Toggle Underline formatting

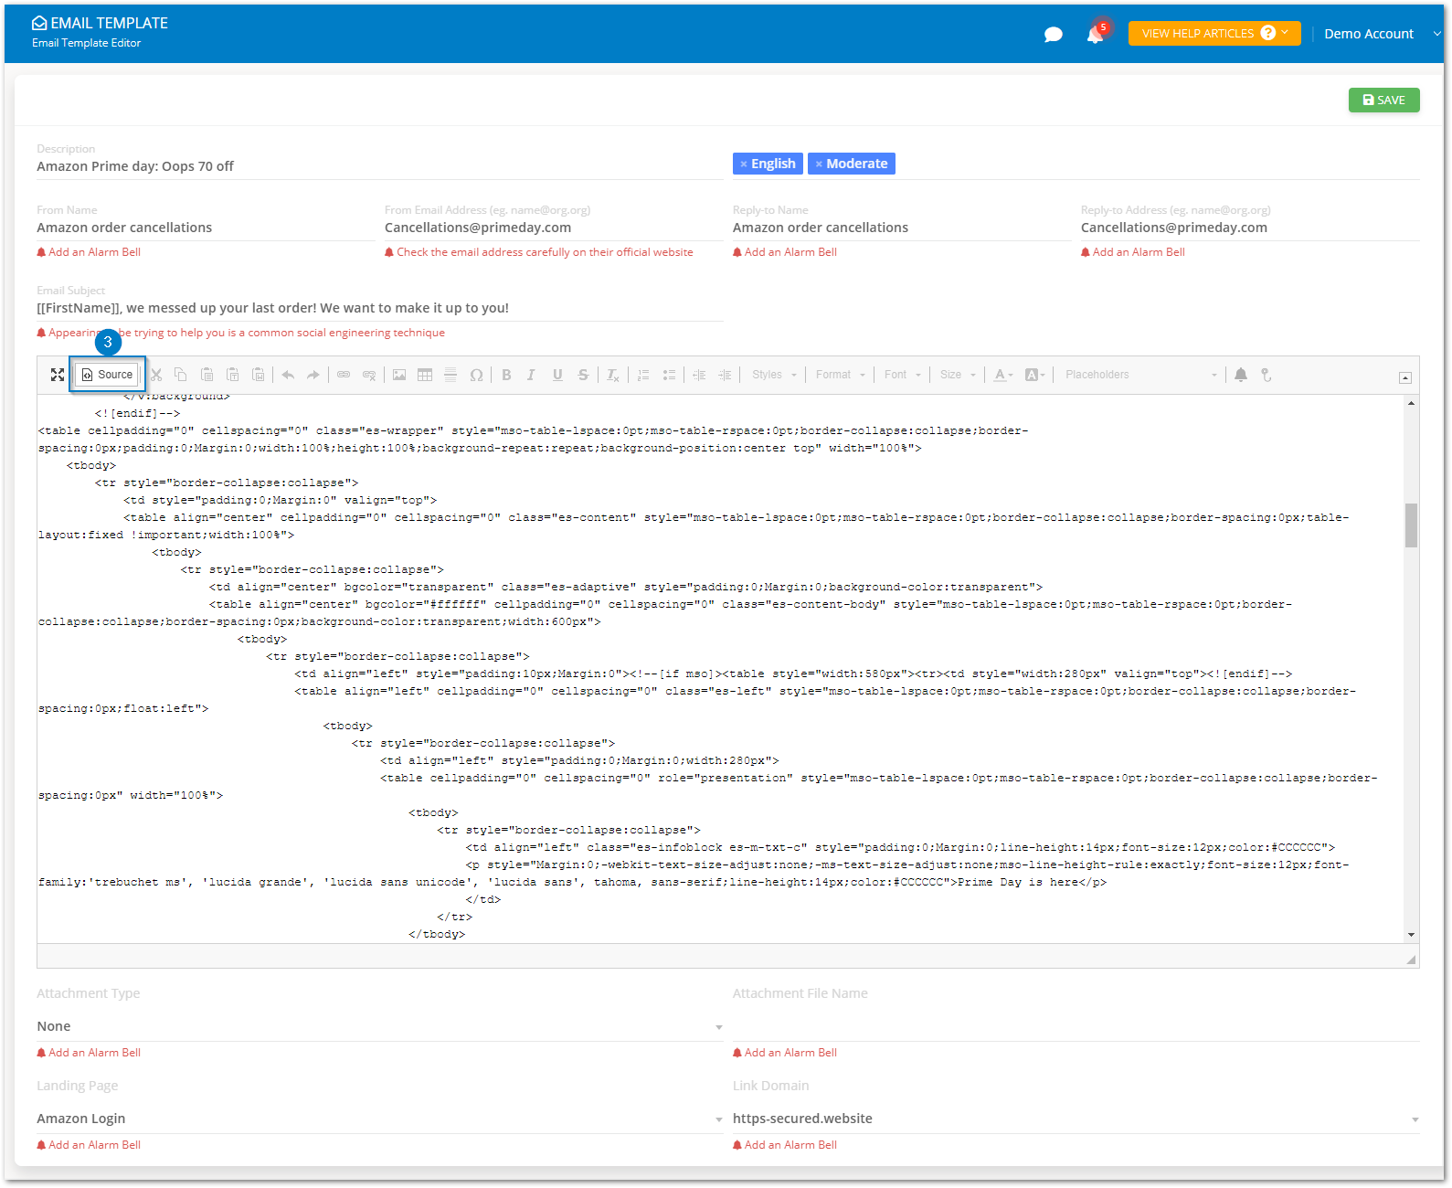(557, 375)
